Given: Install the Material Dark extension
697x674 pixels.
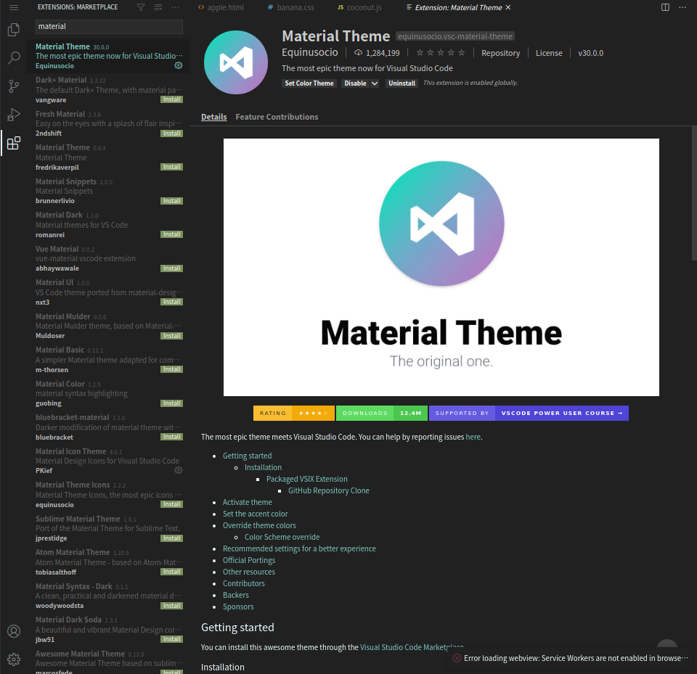Looking at the screenshot, I should tap(171, 234).
